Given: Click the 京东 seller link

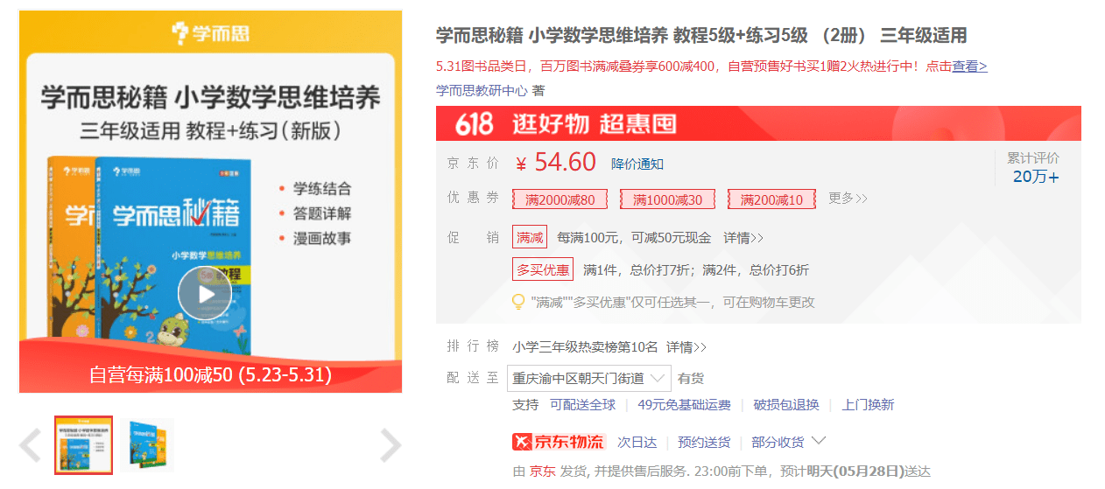Looking at the screenshot, I should [x=542, y=472].
